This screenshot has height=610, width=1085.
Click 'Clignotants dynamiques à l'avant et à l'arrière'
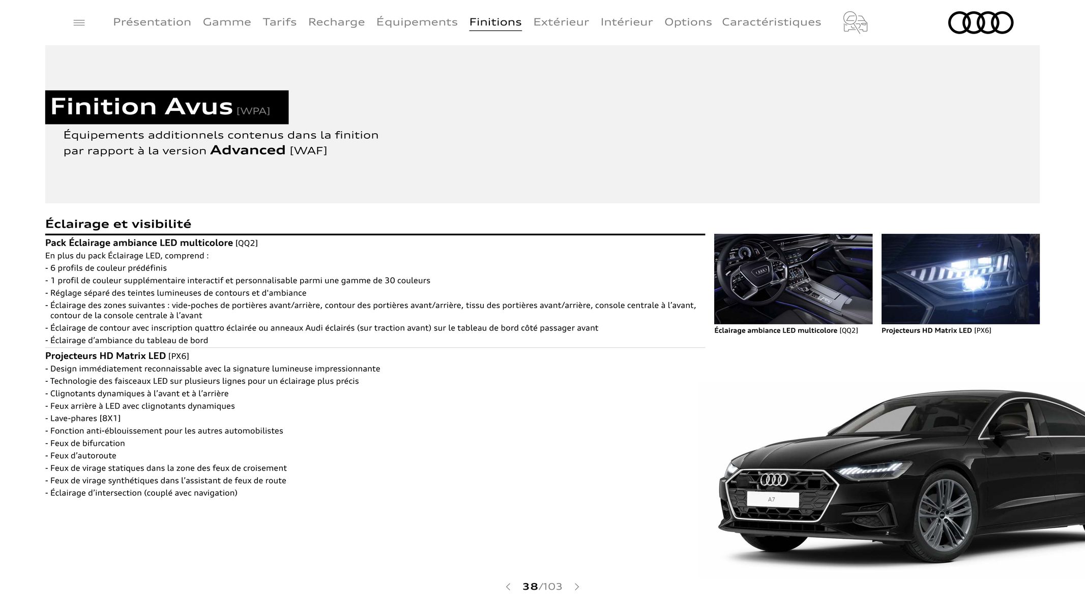click(137, 393)
